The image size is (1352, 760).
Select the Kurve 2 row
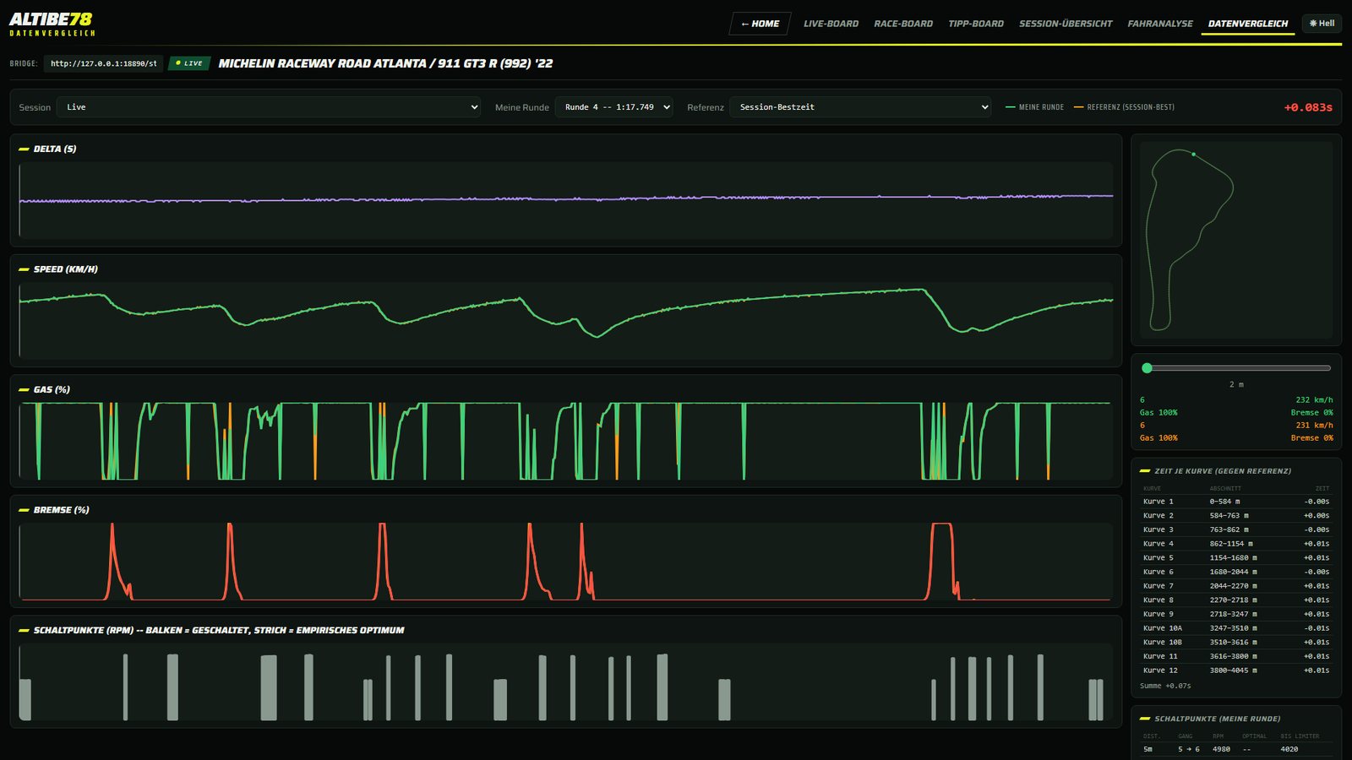[1236, 516]
